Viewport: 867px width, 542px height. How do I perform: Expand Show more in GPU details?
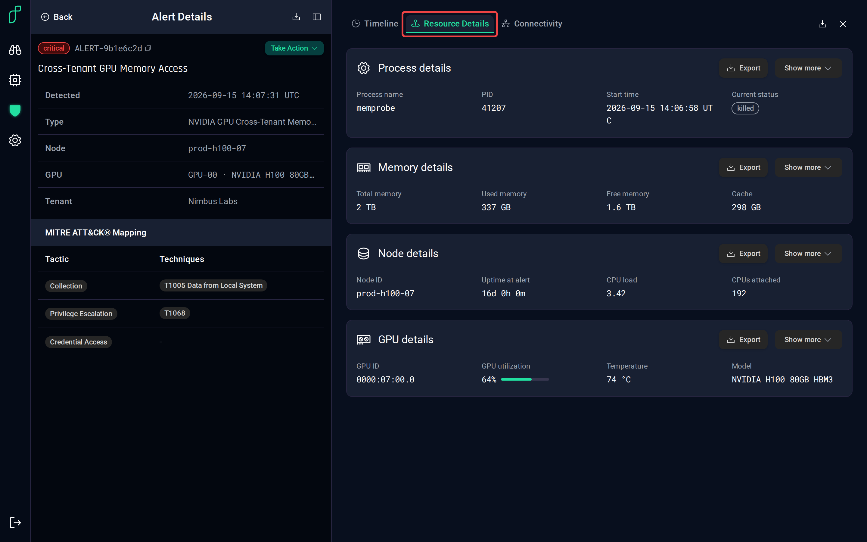click(808, 339)
